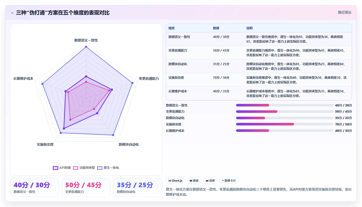Click 原生一体化 data point on 长期维护成本 axis
Viewport: 362px width, 207px height.
point(43,84)
